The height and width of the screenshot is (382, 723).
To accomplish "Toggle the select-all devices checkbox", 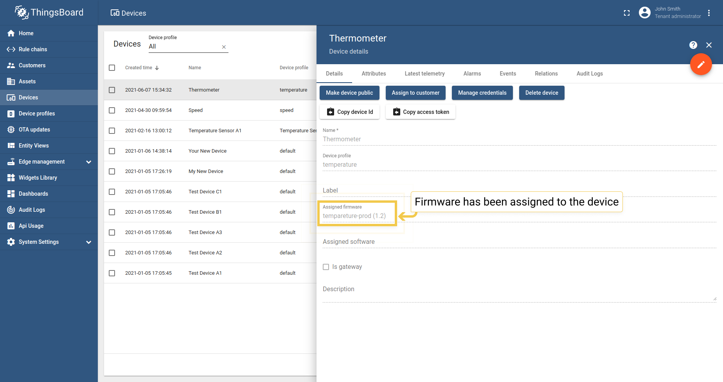I will 112,68.
